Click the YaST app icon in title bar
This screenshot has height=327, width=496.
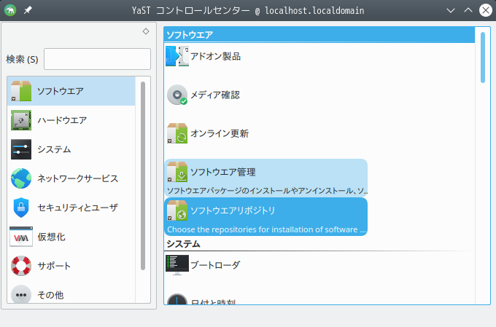click(10, 10)
